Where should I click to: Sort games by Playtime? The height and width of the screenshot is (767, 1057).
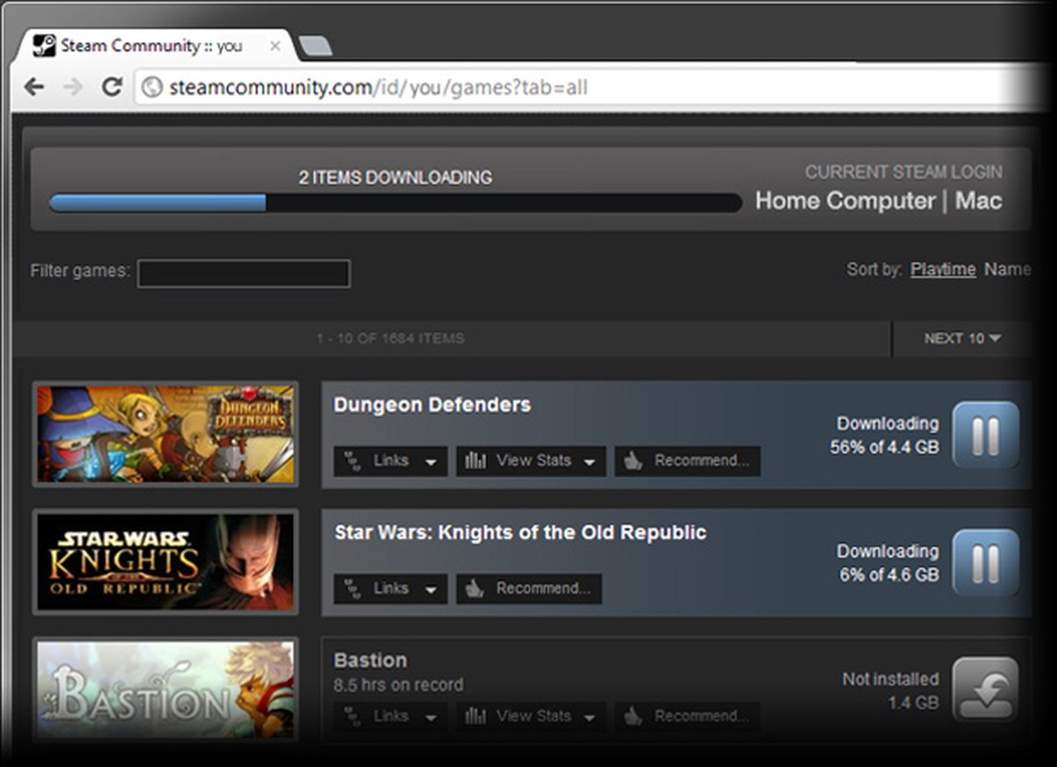click(943, 269)
